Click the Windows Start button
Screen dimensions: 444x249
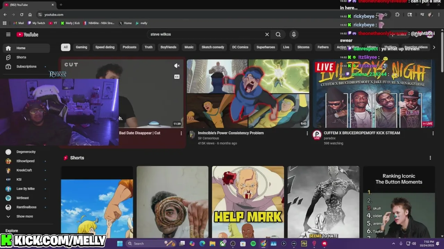pos(120,243)
